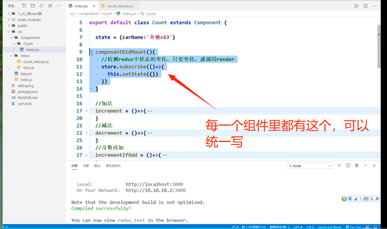The height and width of the screenshot is (229, 387).
Task: Click 'Count' folder in the breadcrumb
Action: [107, 14]
